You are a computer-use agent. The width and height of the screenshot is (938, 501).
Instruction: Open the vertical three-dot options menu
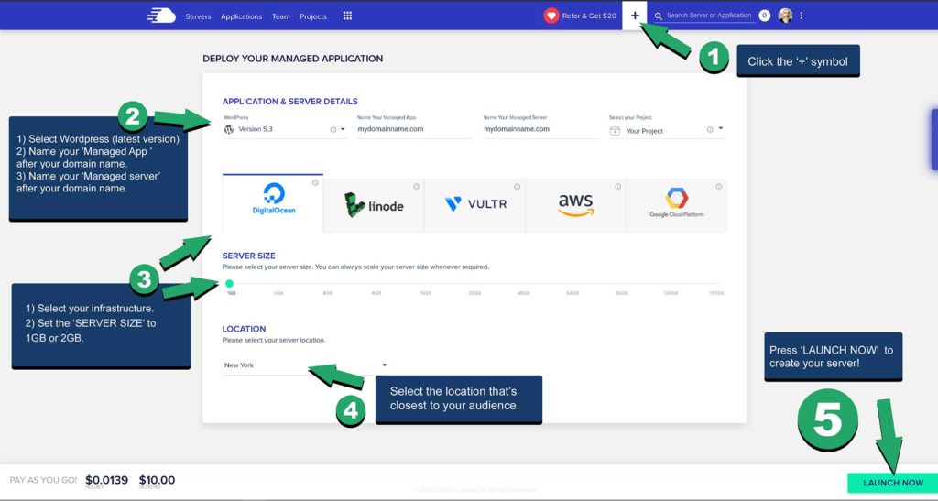click(x=801, y=16)
